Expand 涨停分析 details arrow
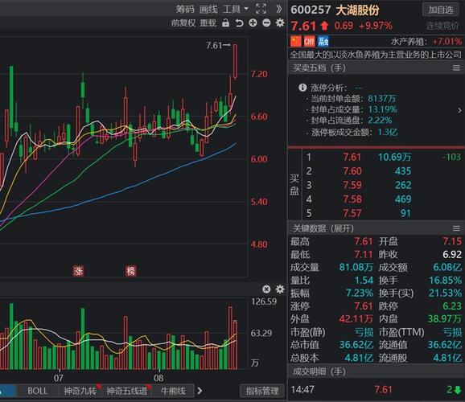Viewport: 465px width, 402px height. tap(459, 110)
